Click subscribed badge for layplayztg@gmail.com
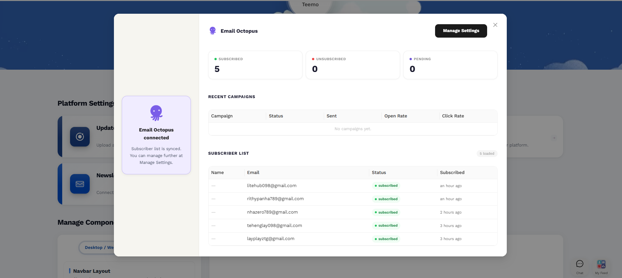The image size is (622, 278). click(x=386, y=239)
